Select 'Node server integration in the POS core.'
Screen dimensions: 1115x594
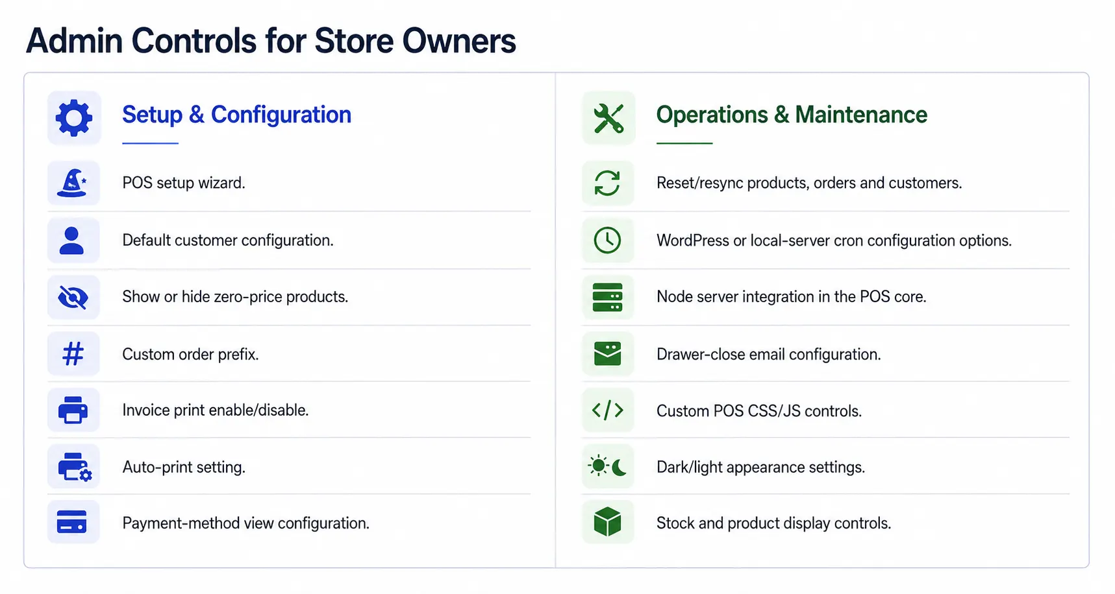(x=791, y=297)
